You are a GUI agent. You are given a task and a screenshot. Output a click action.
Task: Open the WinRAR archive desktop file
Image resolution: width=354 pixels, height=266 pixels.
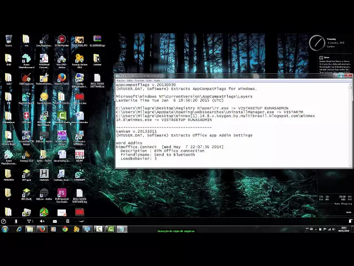coord(97,40)
